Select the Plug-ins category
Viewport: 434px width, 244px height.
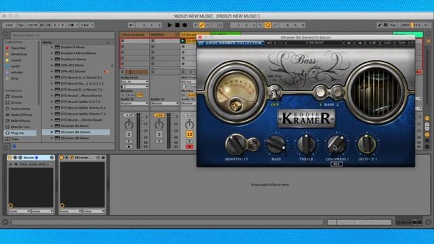20,133
